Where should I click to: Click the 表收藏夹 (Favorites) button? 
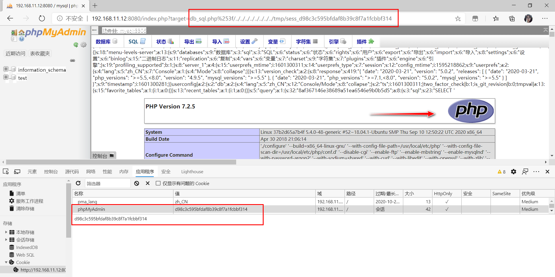click(40, 53)
